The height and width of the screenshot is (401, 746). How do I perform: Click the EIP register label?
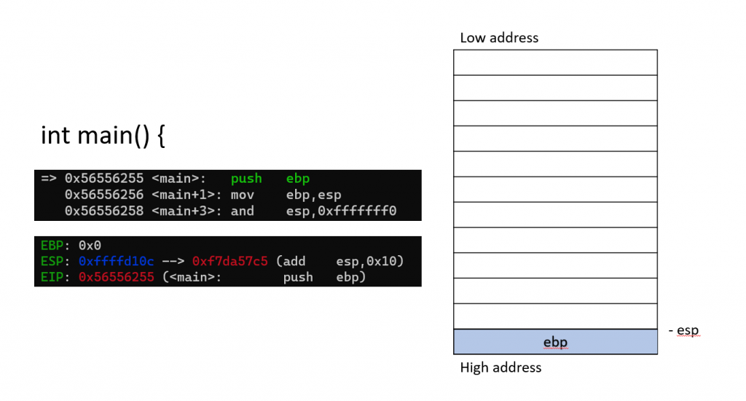tap(52, 277)
